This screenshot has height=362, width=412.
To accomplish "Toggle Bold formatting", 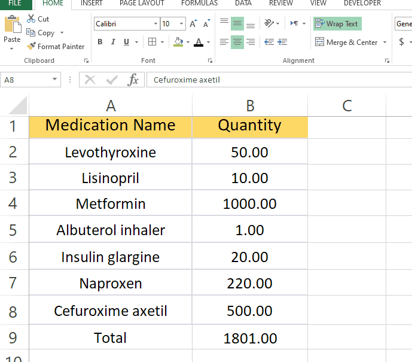I will pyautogui.click(x=100, y=42).
